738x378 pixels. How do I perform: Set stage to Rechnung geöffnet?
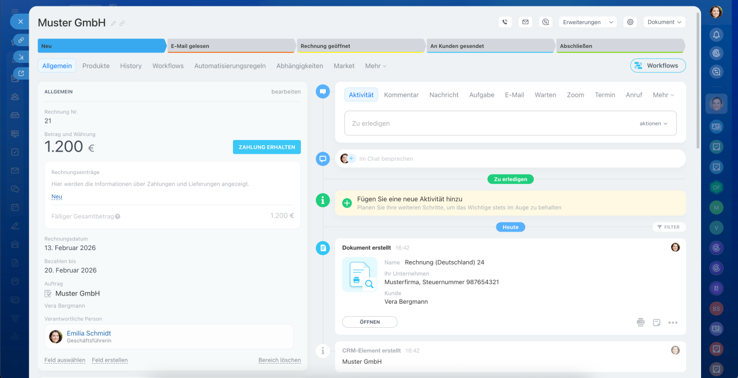click(x=360, y=46)
